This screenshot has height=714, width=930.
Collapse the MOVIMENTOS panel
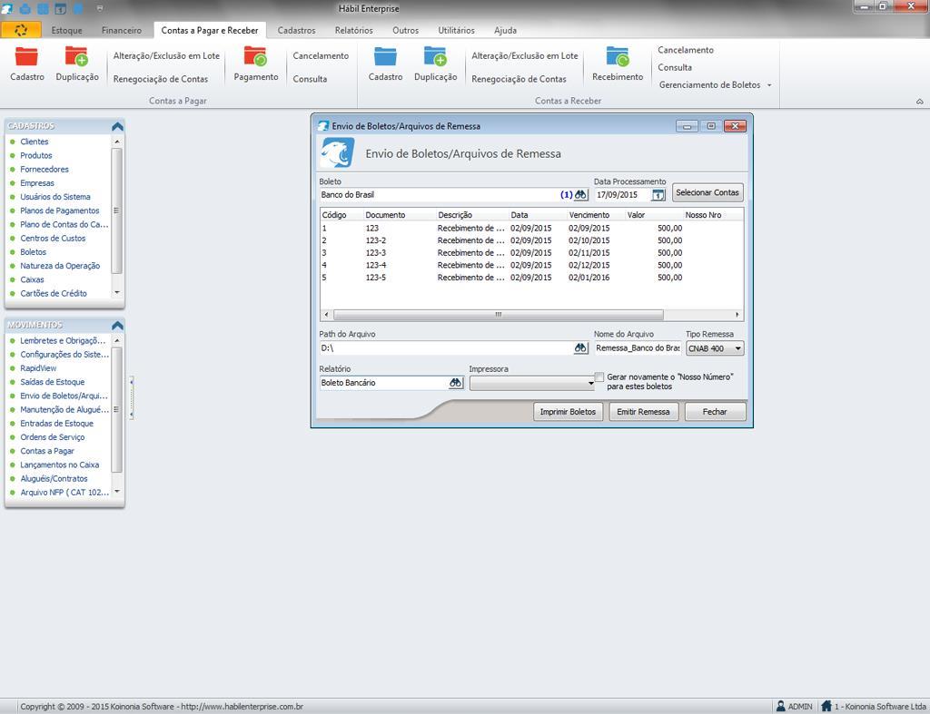point(117,326)
